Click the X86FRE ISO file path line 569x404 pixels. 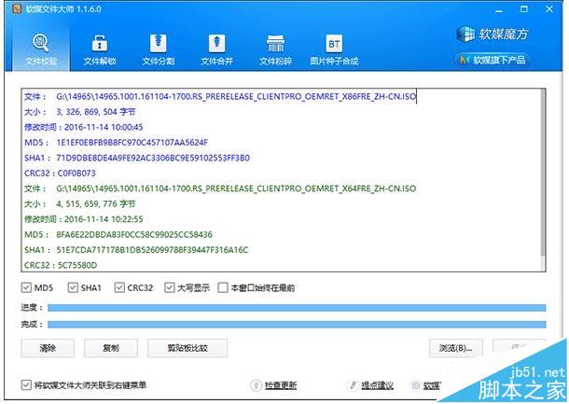236,96
